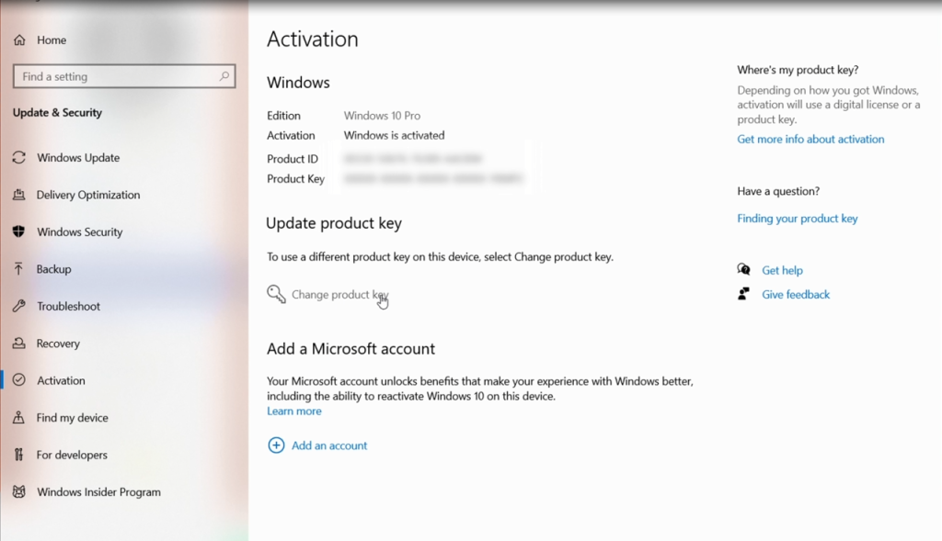The image size is (942, 541).
Task: Open Windows Insider Program settings
Action: [98, 491]
